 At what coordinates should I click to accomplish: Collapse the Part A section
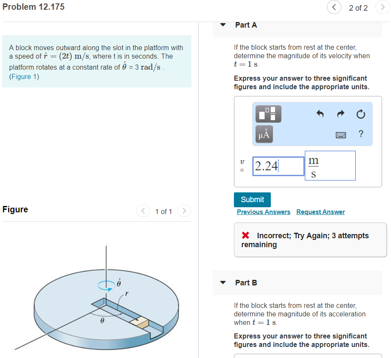coord(222,25)
